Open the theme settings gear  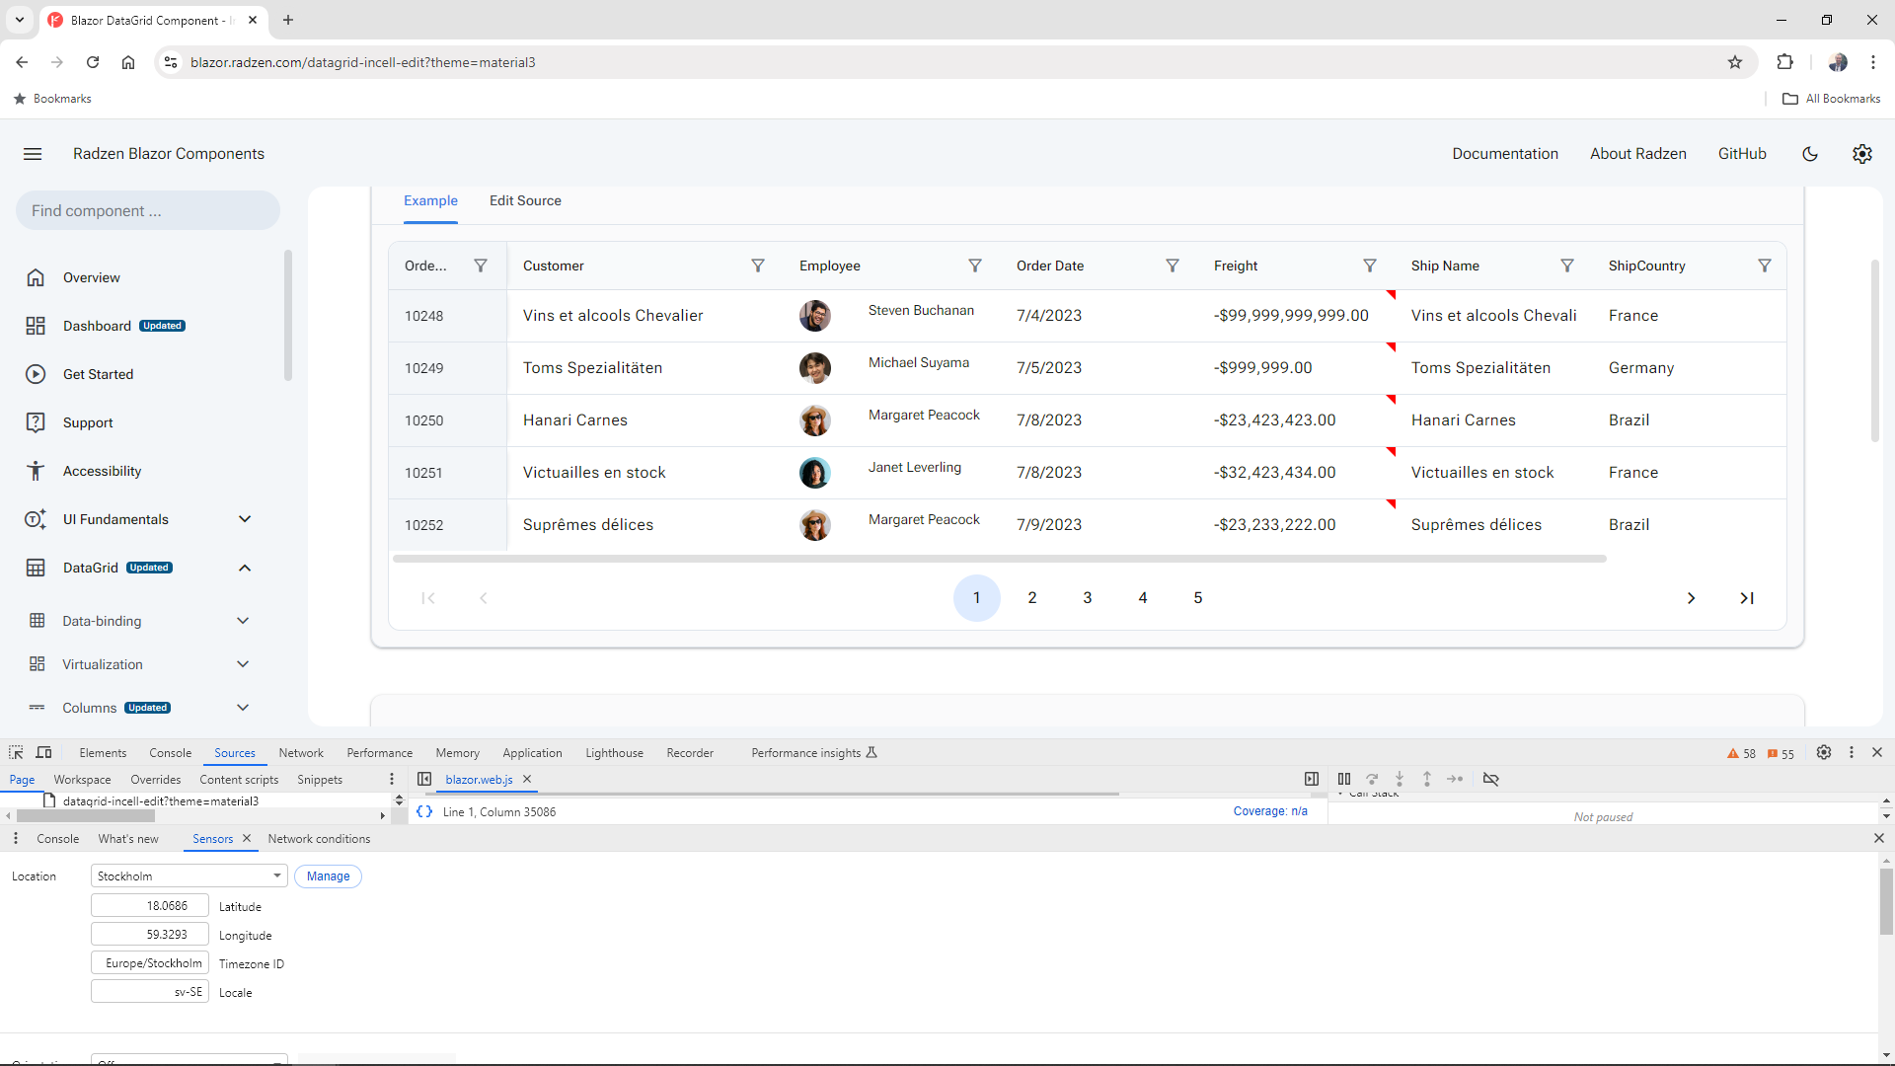1862,154
